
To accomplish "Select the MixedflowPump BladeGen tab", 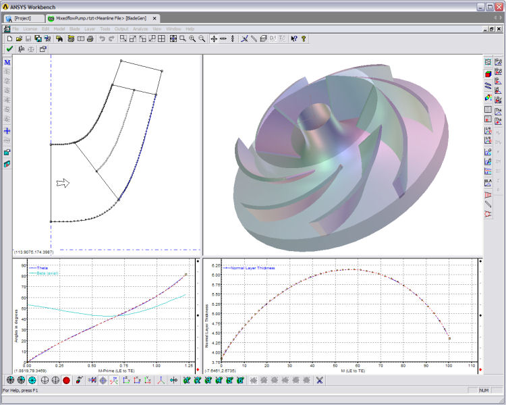I will tap(101, 18).
